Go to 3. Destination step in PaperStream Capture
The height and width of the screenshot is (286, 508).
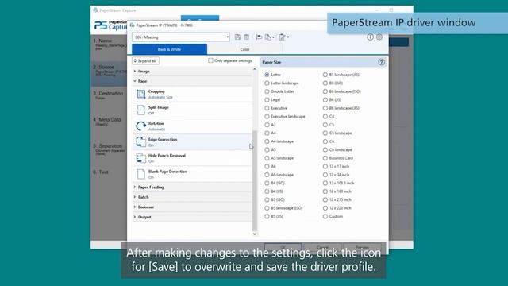109,95
